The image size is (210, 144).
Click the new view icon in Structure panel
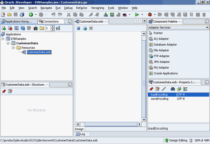coord(10,91)
